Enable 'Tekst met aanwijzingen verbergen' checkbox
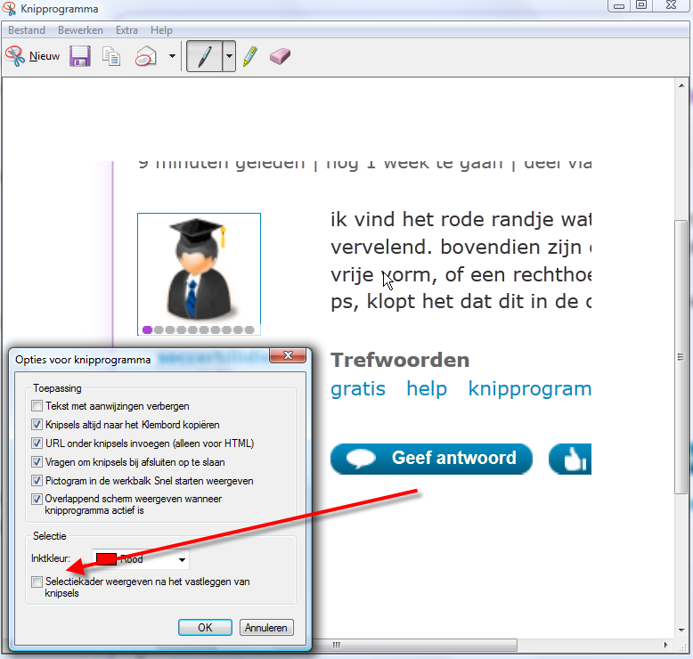The width and height of the screenshot is (693, 659). click(x=37, y=406)
